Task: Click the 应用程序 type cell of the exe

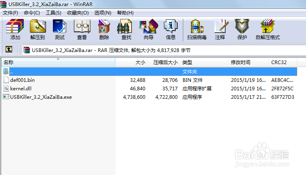Action: pyautogui.click(x=192, y=97)
